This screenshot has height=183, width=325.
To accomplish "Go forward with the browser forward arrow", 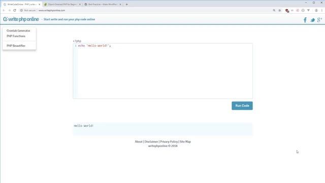I will [x=9, y=10].
